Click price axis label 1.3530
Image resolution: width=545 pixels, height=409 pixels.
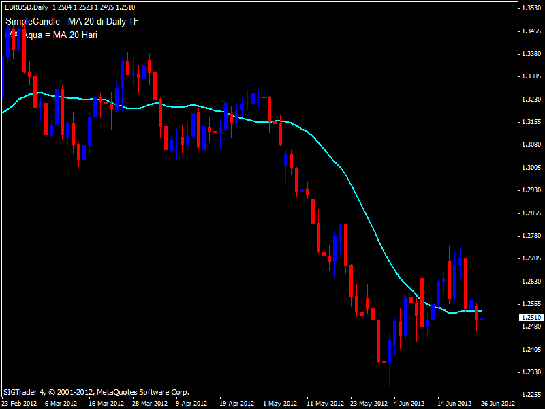click(x=531, y=8)
